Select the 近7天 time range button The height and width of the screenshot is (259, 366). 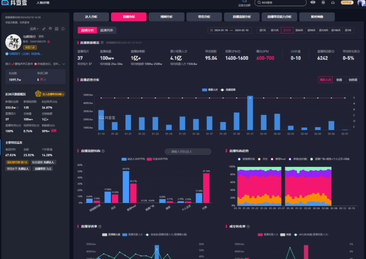pos(263,30)
